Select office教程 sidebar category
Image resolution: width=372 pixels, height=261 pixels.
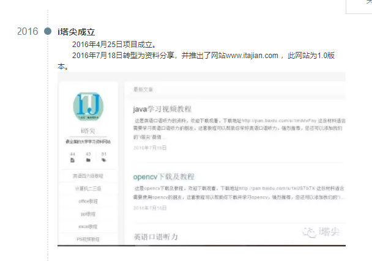pyautogui.click(x=87, y=201)
